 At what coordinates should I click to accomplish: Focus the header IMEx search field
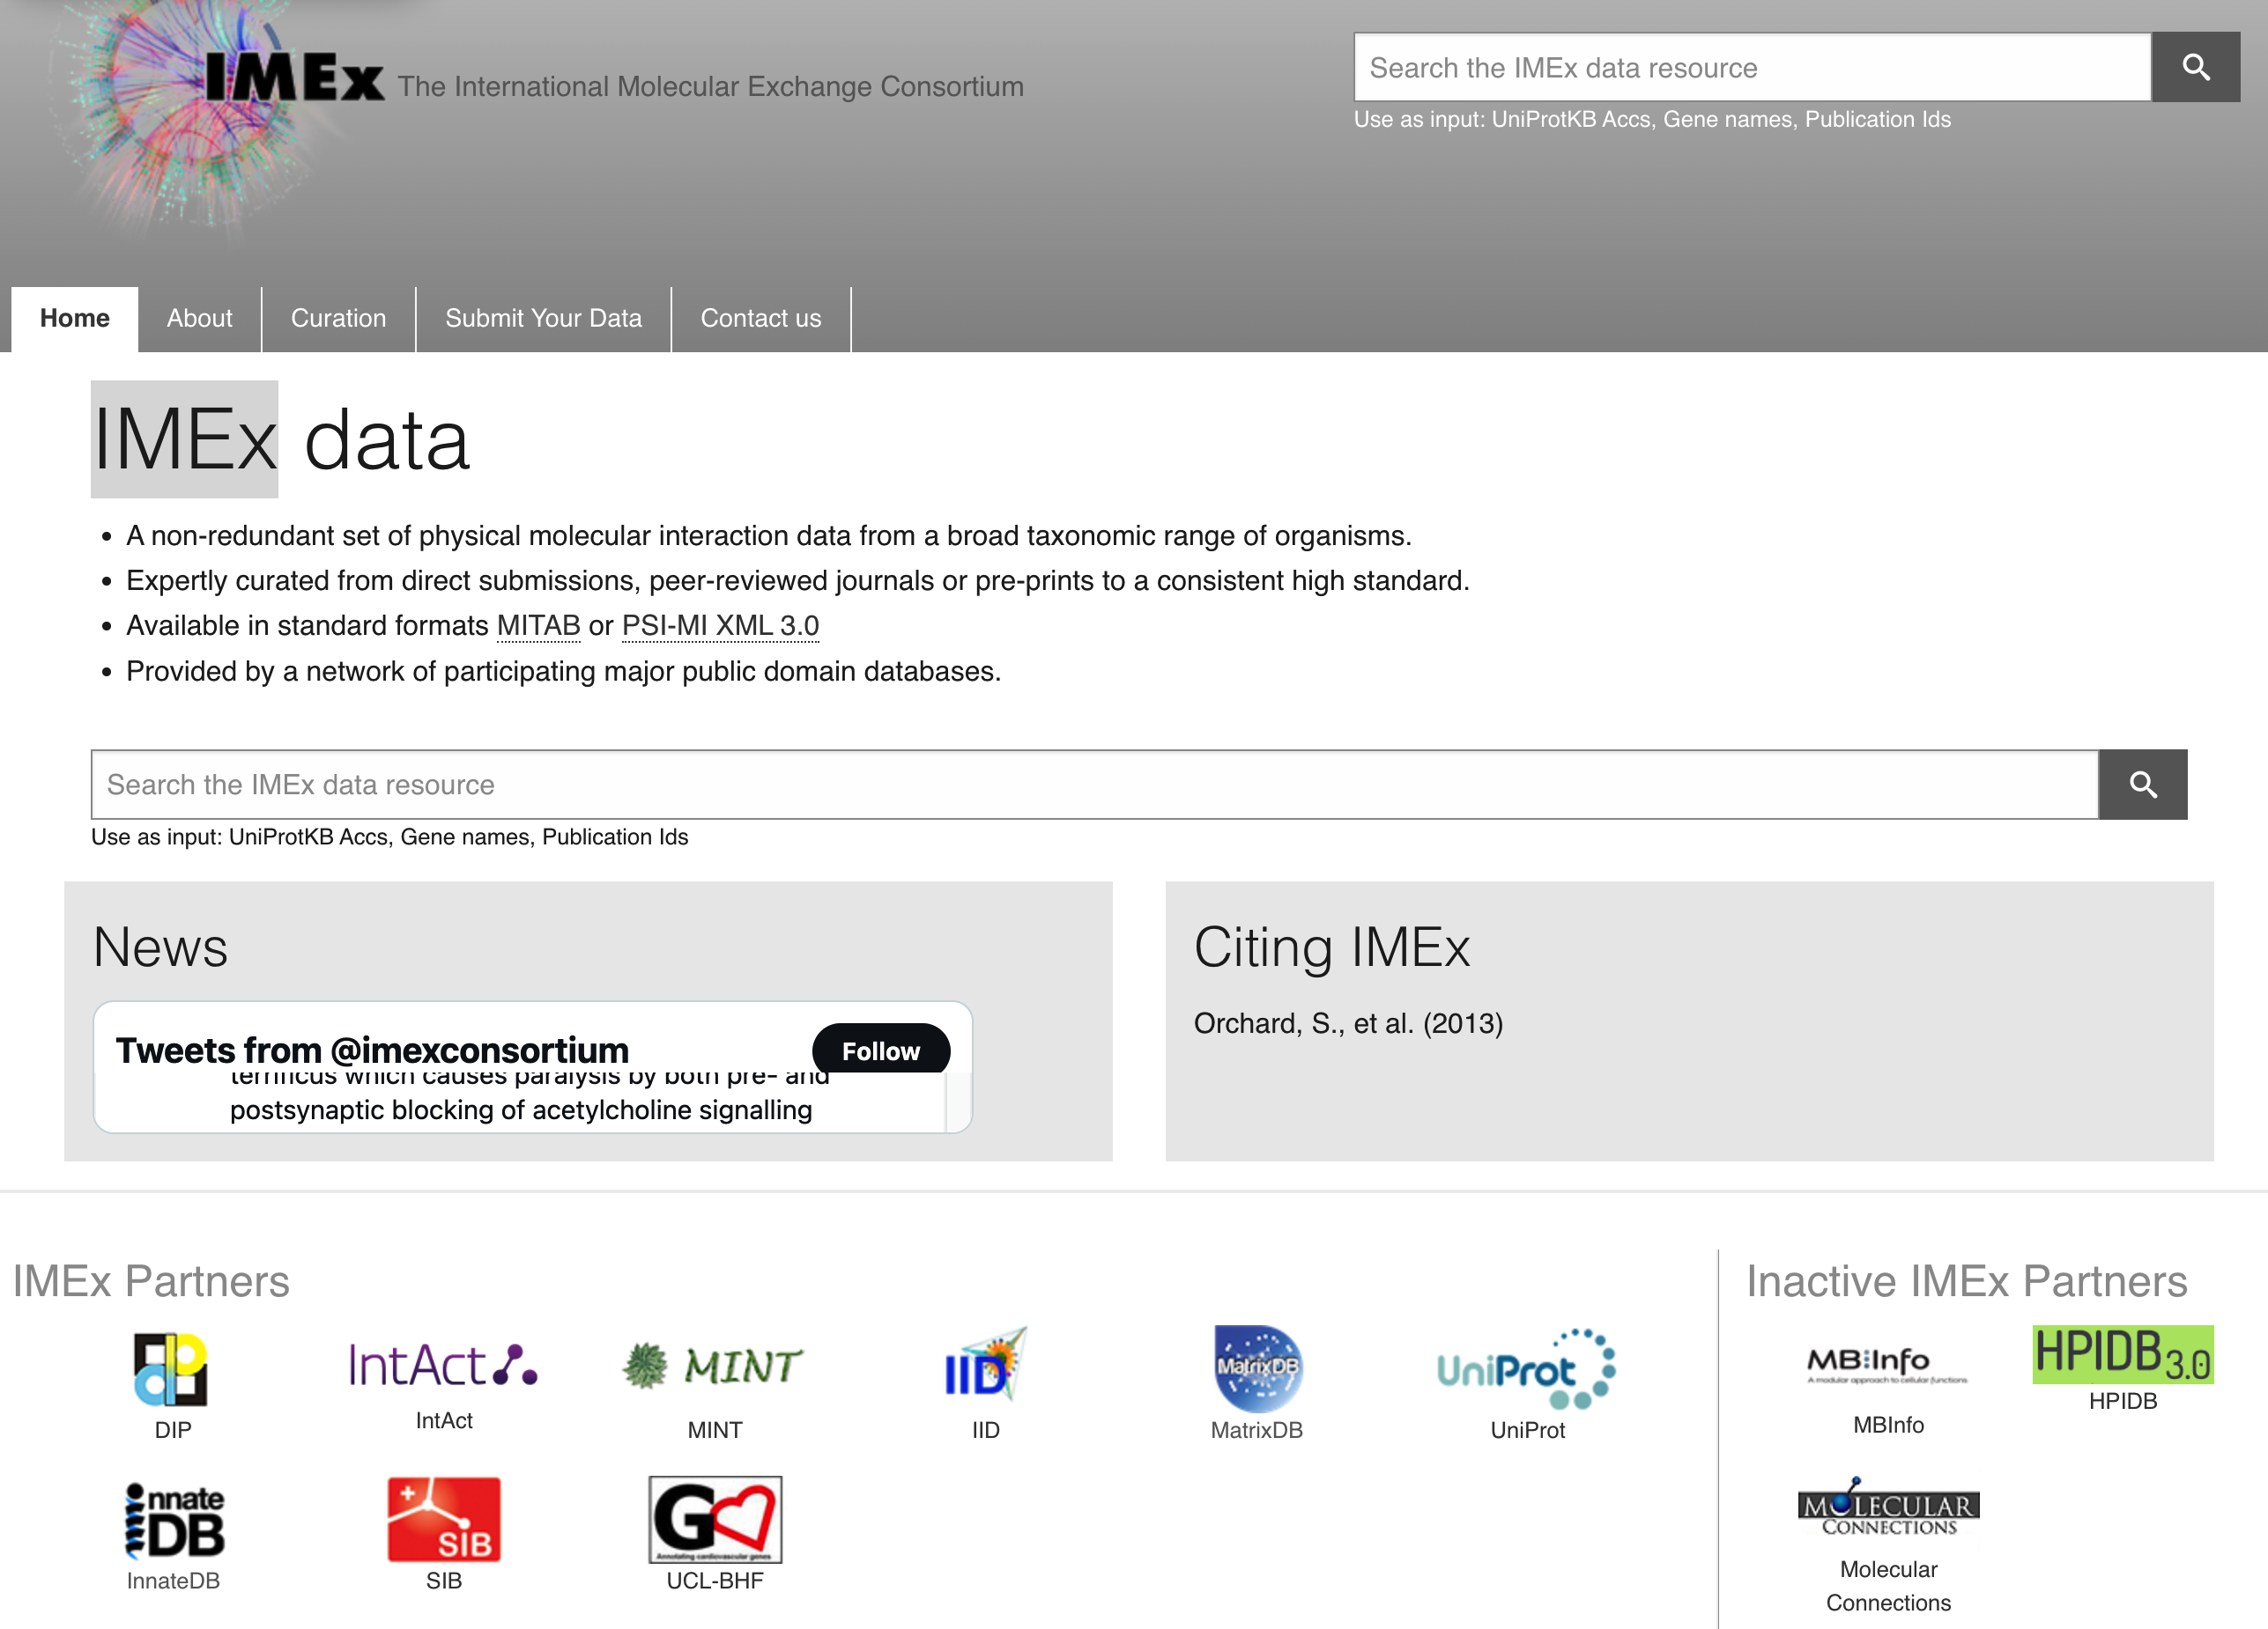[x=1752, y=67]
